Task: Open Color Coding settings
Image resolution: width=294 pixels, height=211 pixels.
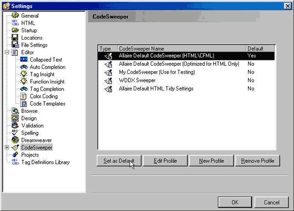Action: tap(44, 96)
